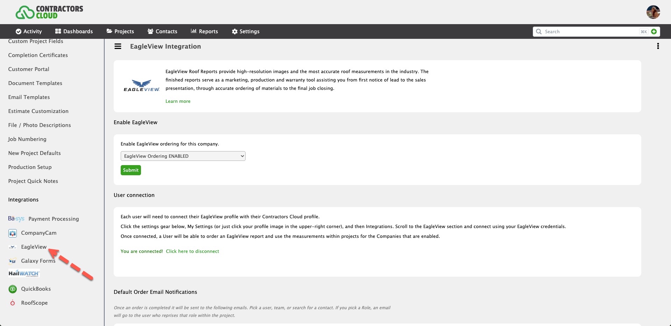Click the Contacts people icon
This screenshot has width=671, height=326.
point(150,31)
